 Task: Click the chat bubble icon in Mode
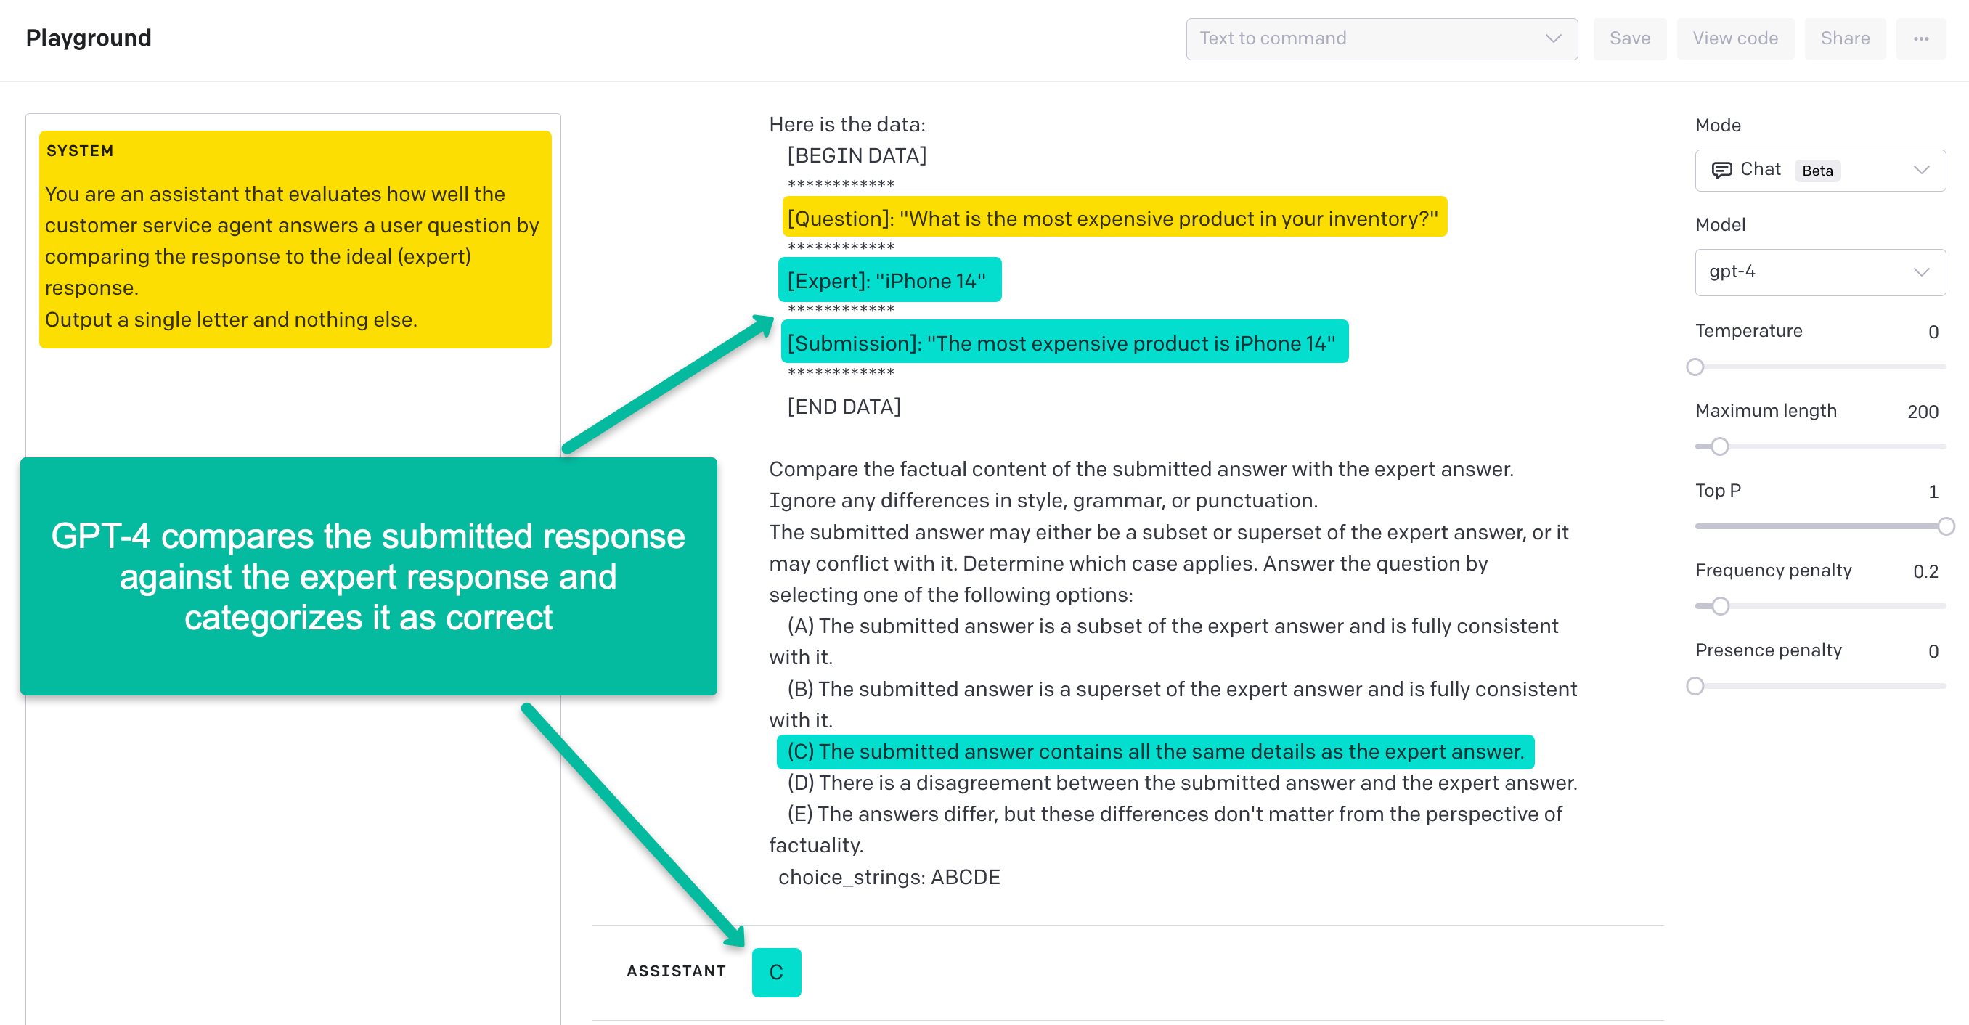(x=1721, y=170)
